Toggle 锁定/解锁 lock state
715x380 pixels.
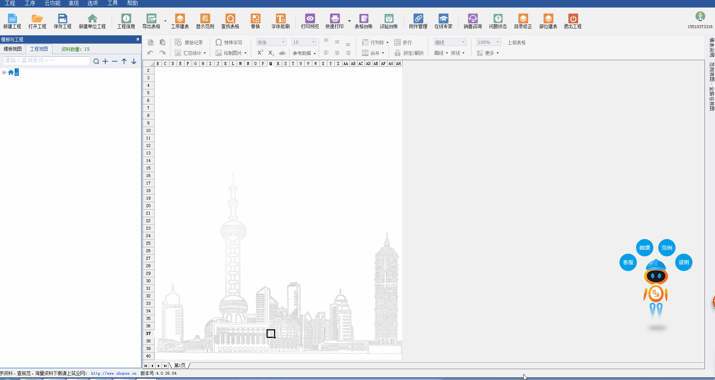[x=409, y=53]
